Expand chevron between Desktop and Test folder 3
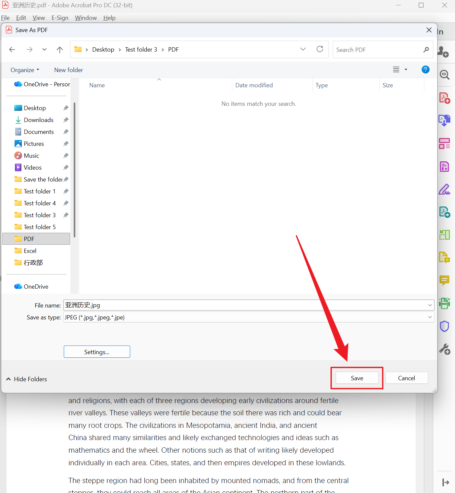This screenshot has height=493, width=455. click(120, 50)
